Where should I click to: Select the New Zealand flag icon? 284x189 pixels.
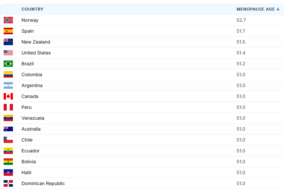click(x=8, y=42)
